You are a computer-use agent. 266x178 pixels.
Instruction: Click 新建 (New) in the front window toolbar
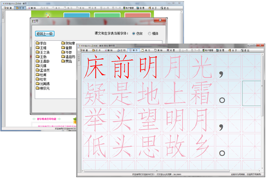click(84, 50)
